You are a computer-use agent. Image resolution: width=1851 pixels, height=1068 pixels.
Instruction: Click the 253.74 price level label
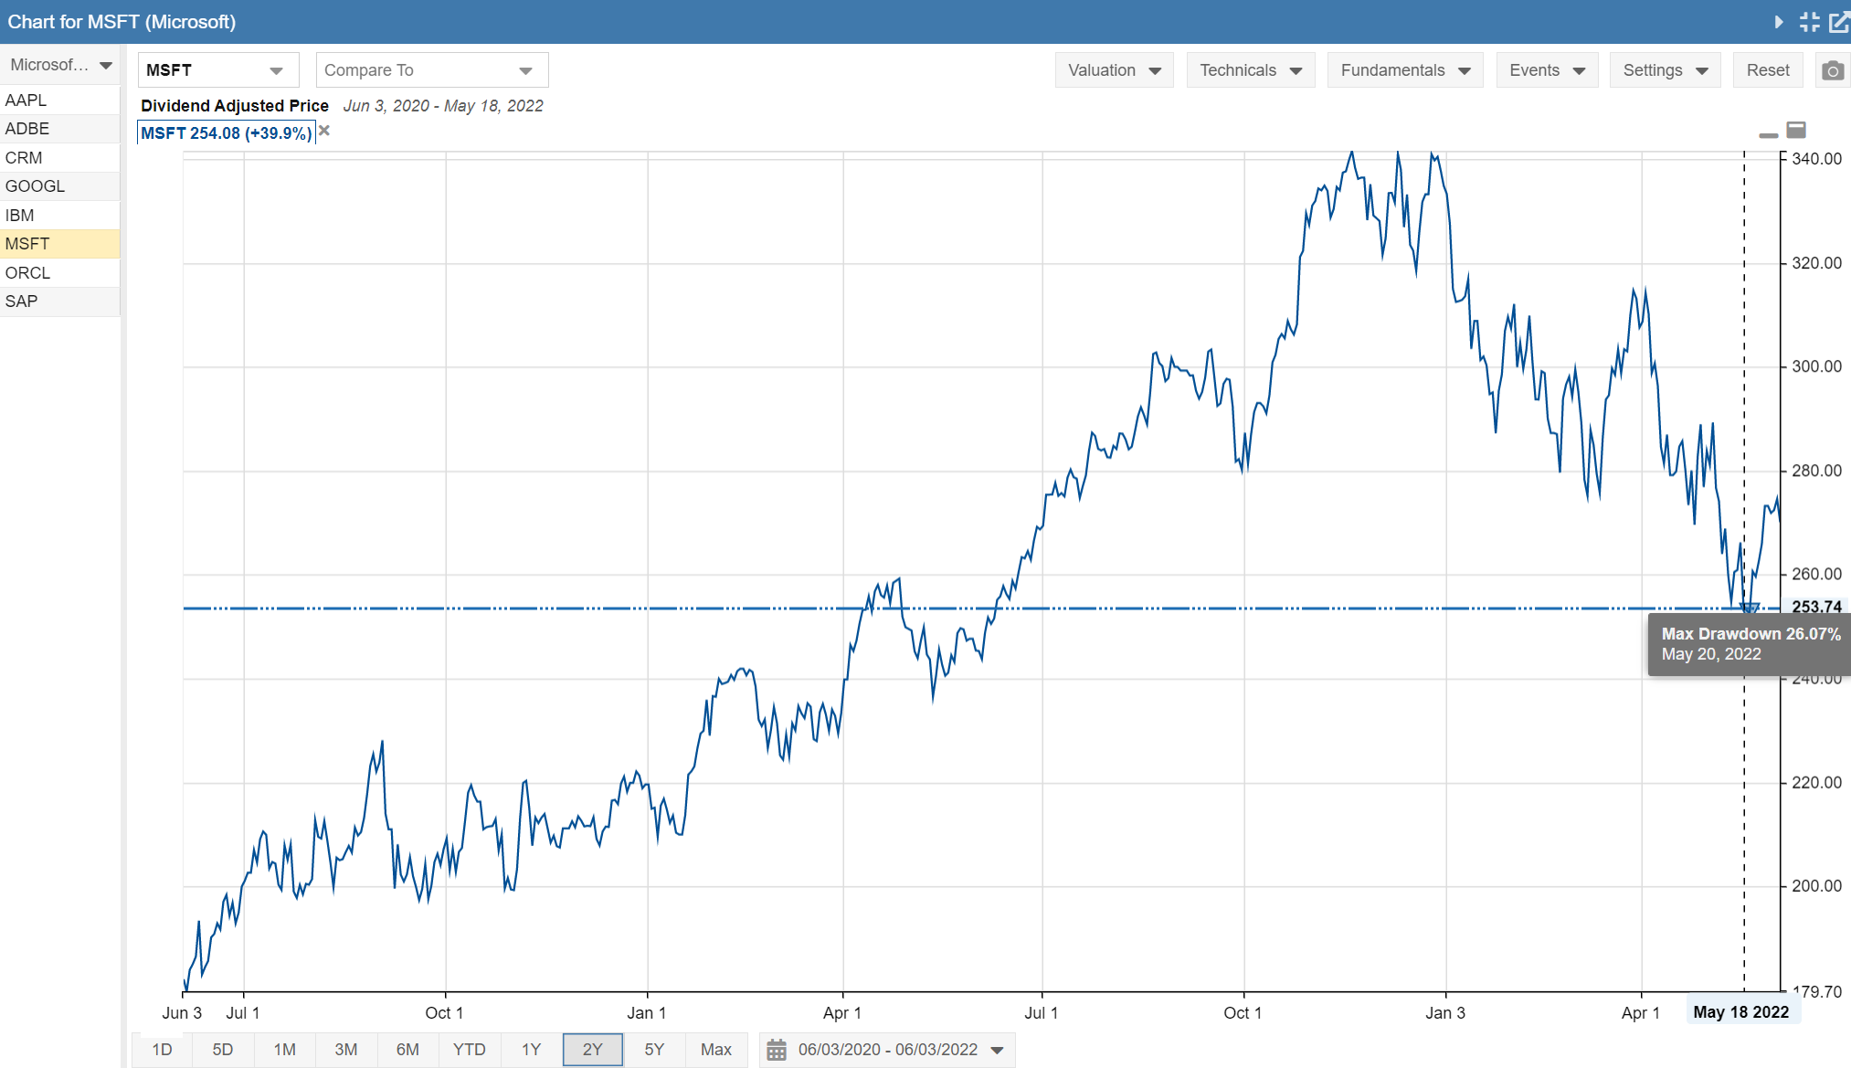(1817, 608)
